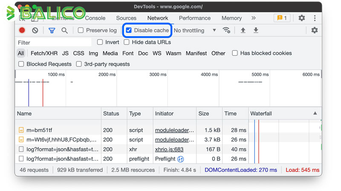Stop recording network log with red button
Viewport: 341px width, 191px height.
22,30
